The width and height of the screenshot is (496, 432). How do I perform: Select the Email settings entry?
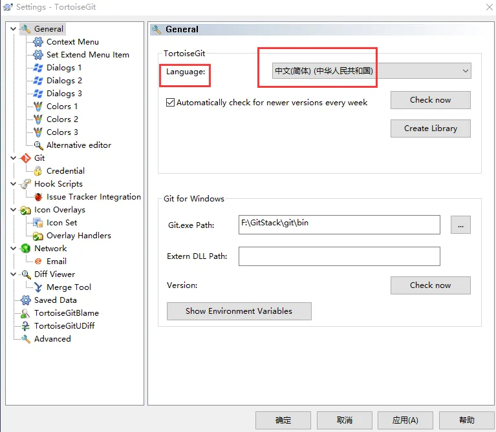57,262
